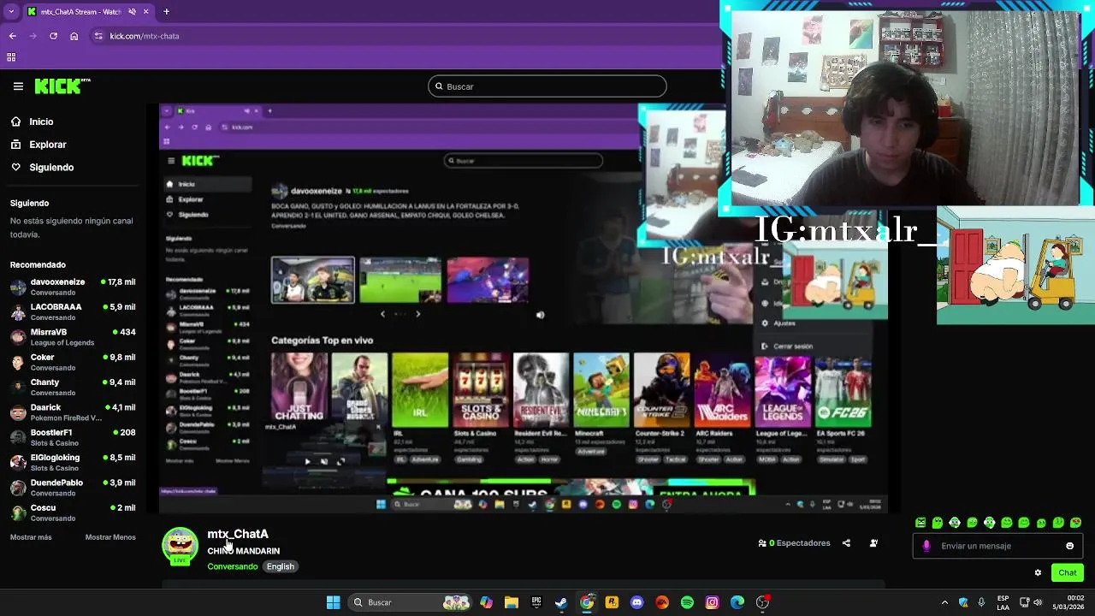Open recommended channel LACOBRAAA
This screenshot has width=1095, height=616.
pyautogui.click(x=73, y=311)
